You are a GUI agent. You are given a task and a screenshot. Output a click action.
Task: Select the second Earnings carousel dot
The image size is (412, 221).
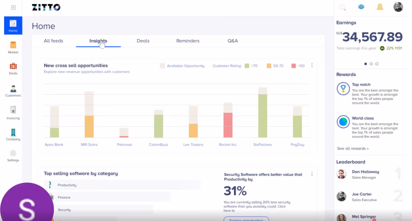371,64
